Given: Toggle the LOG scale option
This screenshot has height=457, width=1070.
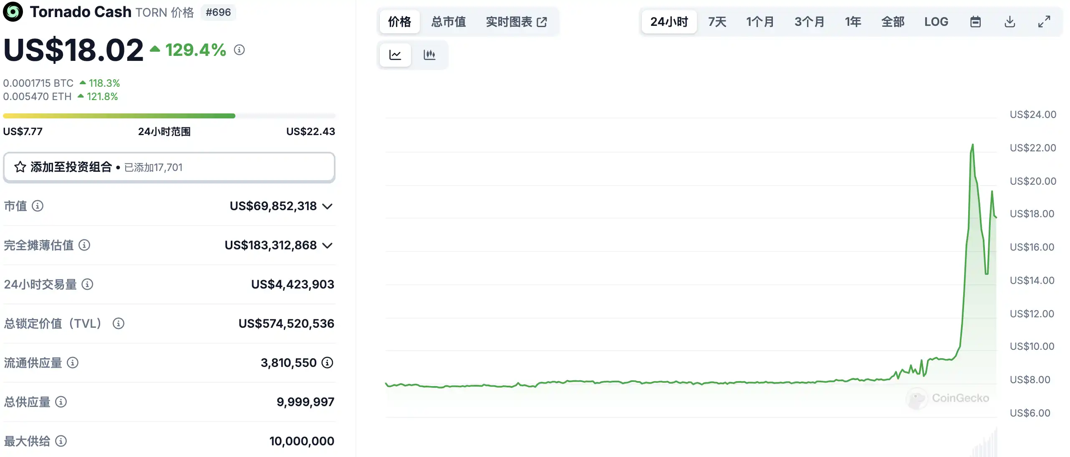Looking at the screenshot, I should (x=936, y=22).
